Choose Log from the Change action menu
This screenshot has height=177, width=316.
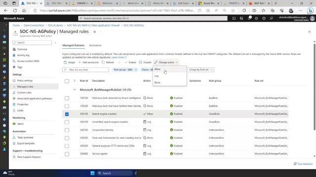coord(170,76)
